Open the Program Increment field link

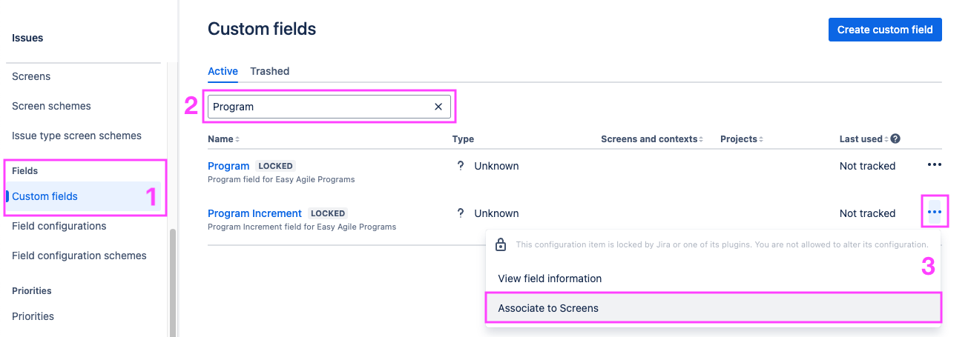click(x=254, y=213)
